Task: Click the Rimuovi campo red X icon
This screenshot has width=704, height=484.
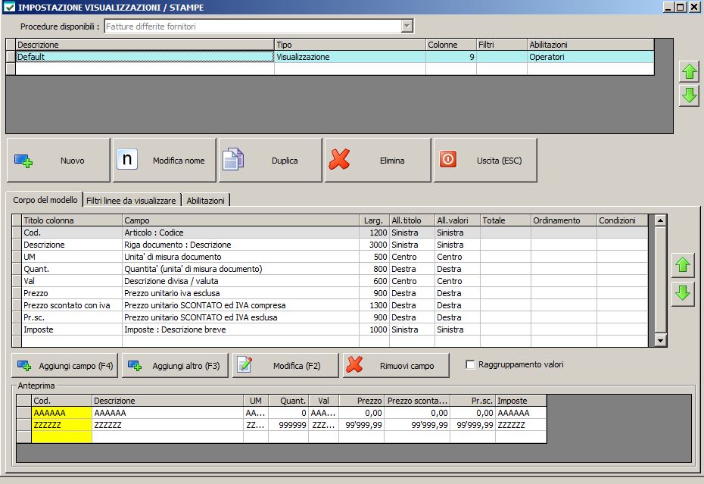Action: [355, 365]
